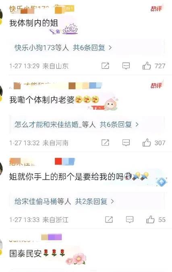Viewport: 172px width, 272px height.
Task: Tap comment bubble on the 13:33 comment
Action: (130, 220)
